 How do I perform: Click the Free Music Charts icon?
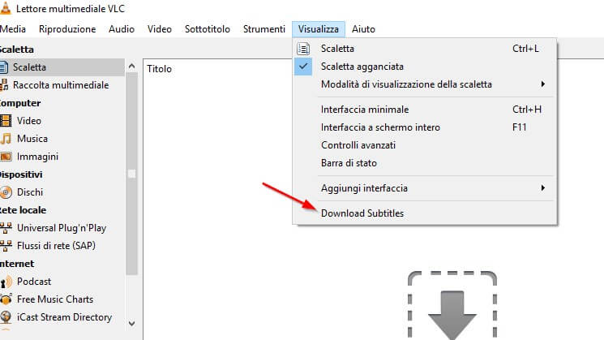point(6,299)
